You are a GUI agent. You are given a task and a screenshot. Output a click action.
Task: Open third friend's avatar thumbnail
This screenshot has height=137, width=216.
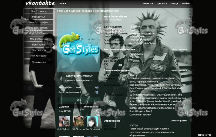coord(92,121)
